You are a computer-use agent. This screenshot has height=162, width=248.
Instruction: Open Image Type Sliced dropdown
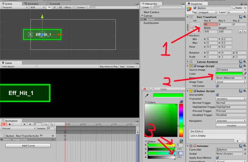[231, 82]
